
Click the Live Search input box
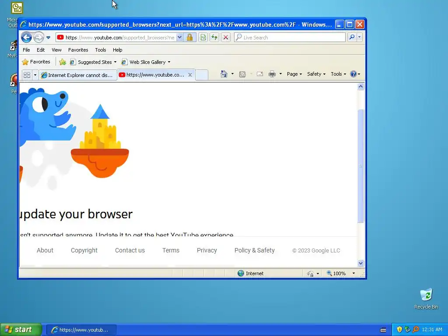coord(290,38)
